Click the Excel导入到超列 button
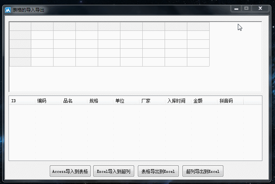This screenshot has width=275, height=184. (114, 171)
